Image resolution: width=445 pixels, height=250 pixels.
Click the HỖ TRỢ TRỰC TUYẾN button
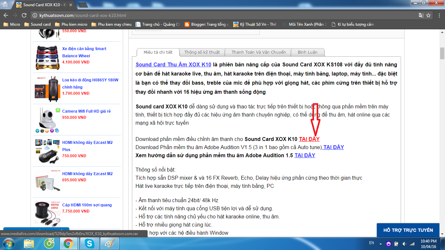tap(408, 230)
